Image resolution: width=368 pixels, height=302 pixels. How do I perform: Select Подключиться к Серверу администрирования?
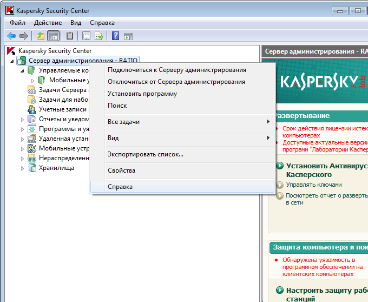[x=176, y=70]
